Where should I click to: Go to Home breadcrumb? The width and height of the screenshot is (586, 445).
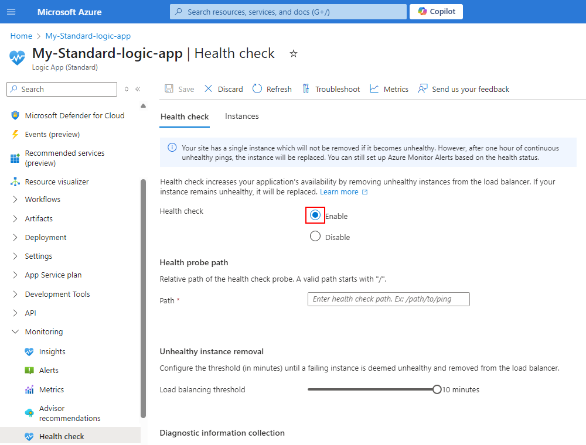click(21, 36)
